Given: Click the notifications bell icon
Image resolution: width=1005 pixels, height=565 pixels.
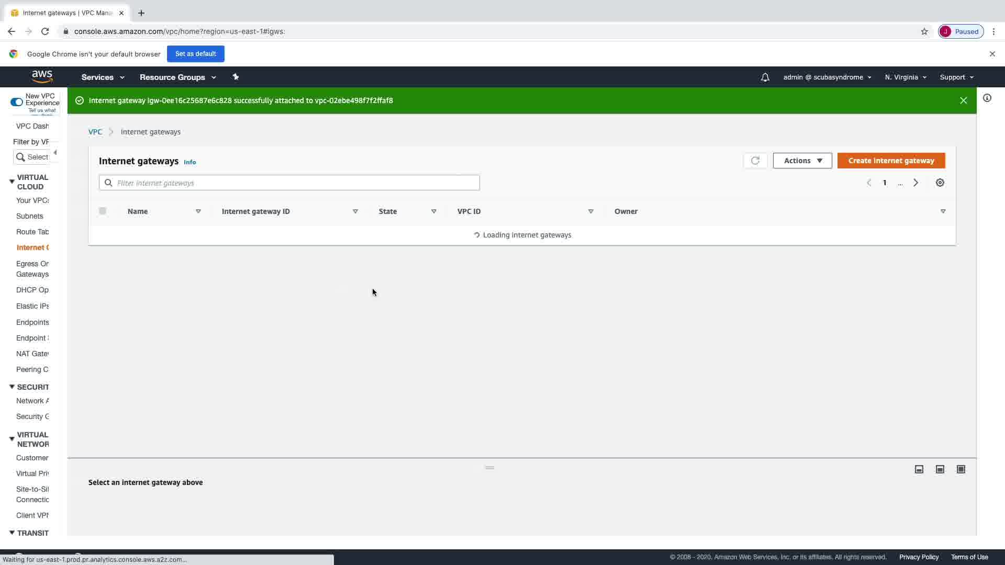Looking at the screenshot, I should (x=765, y=77).
